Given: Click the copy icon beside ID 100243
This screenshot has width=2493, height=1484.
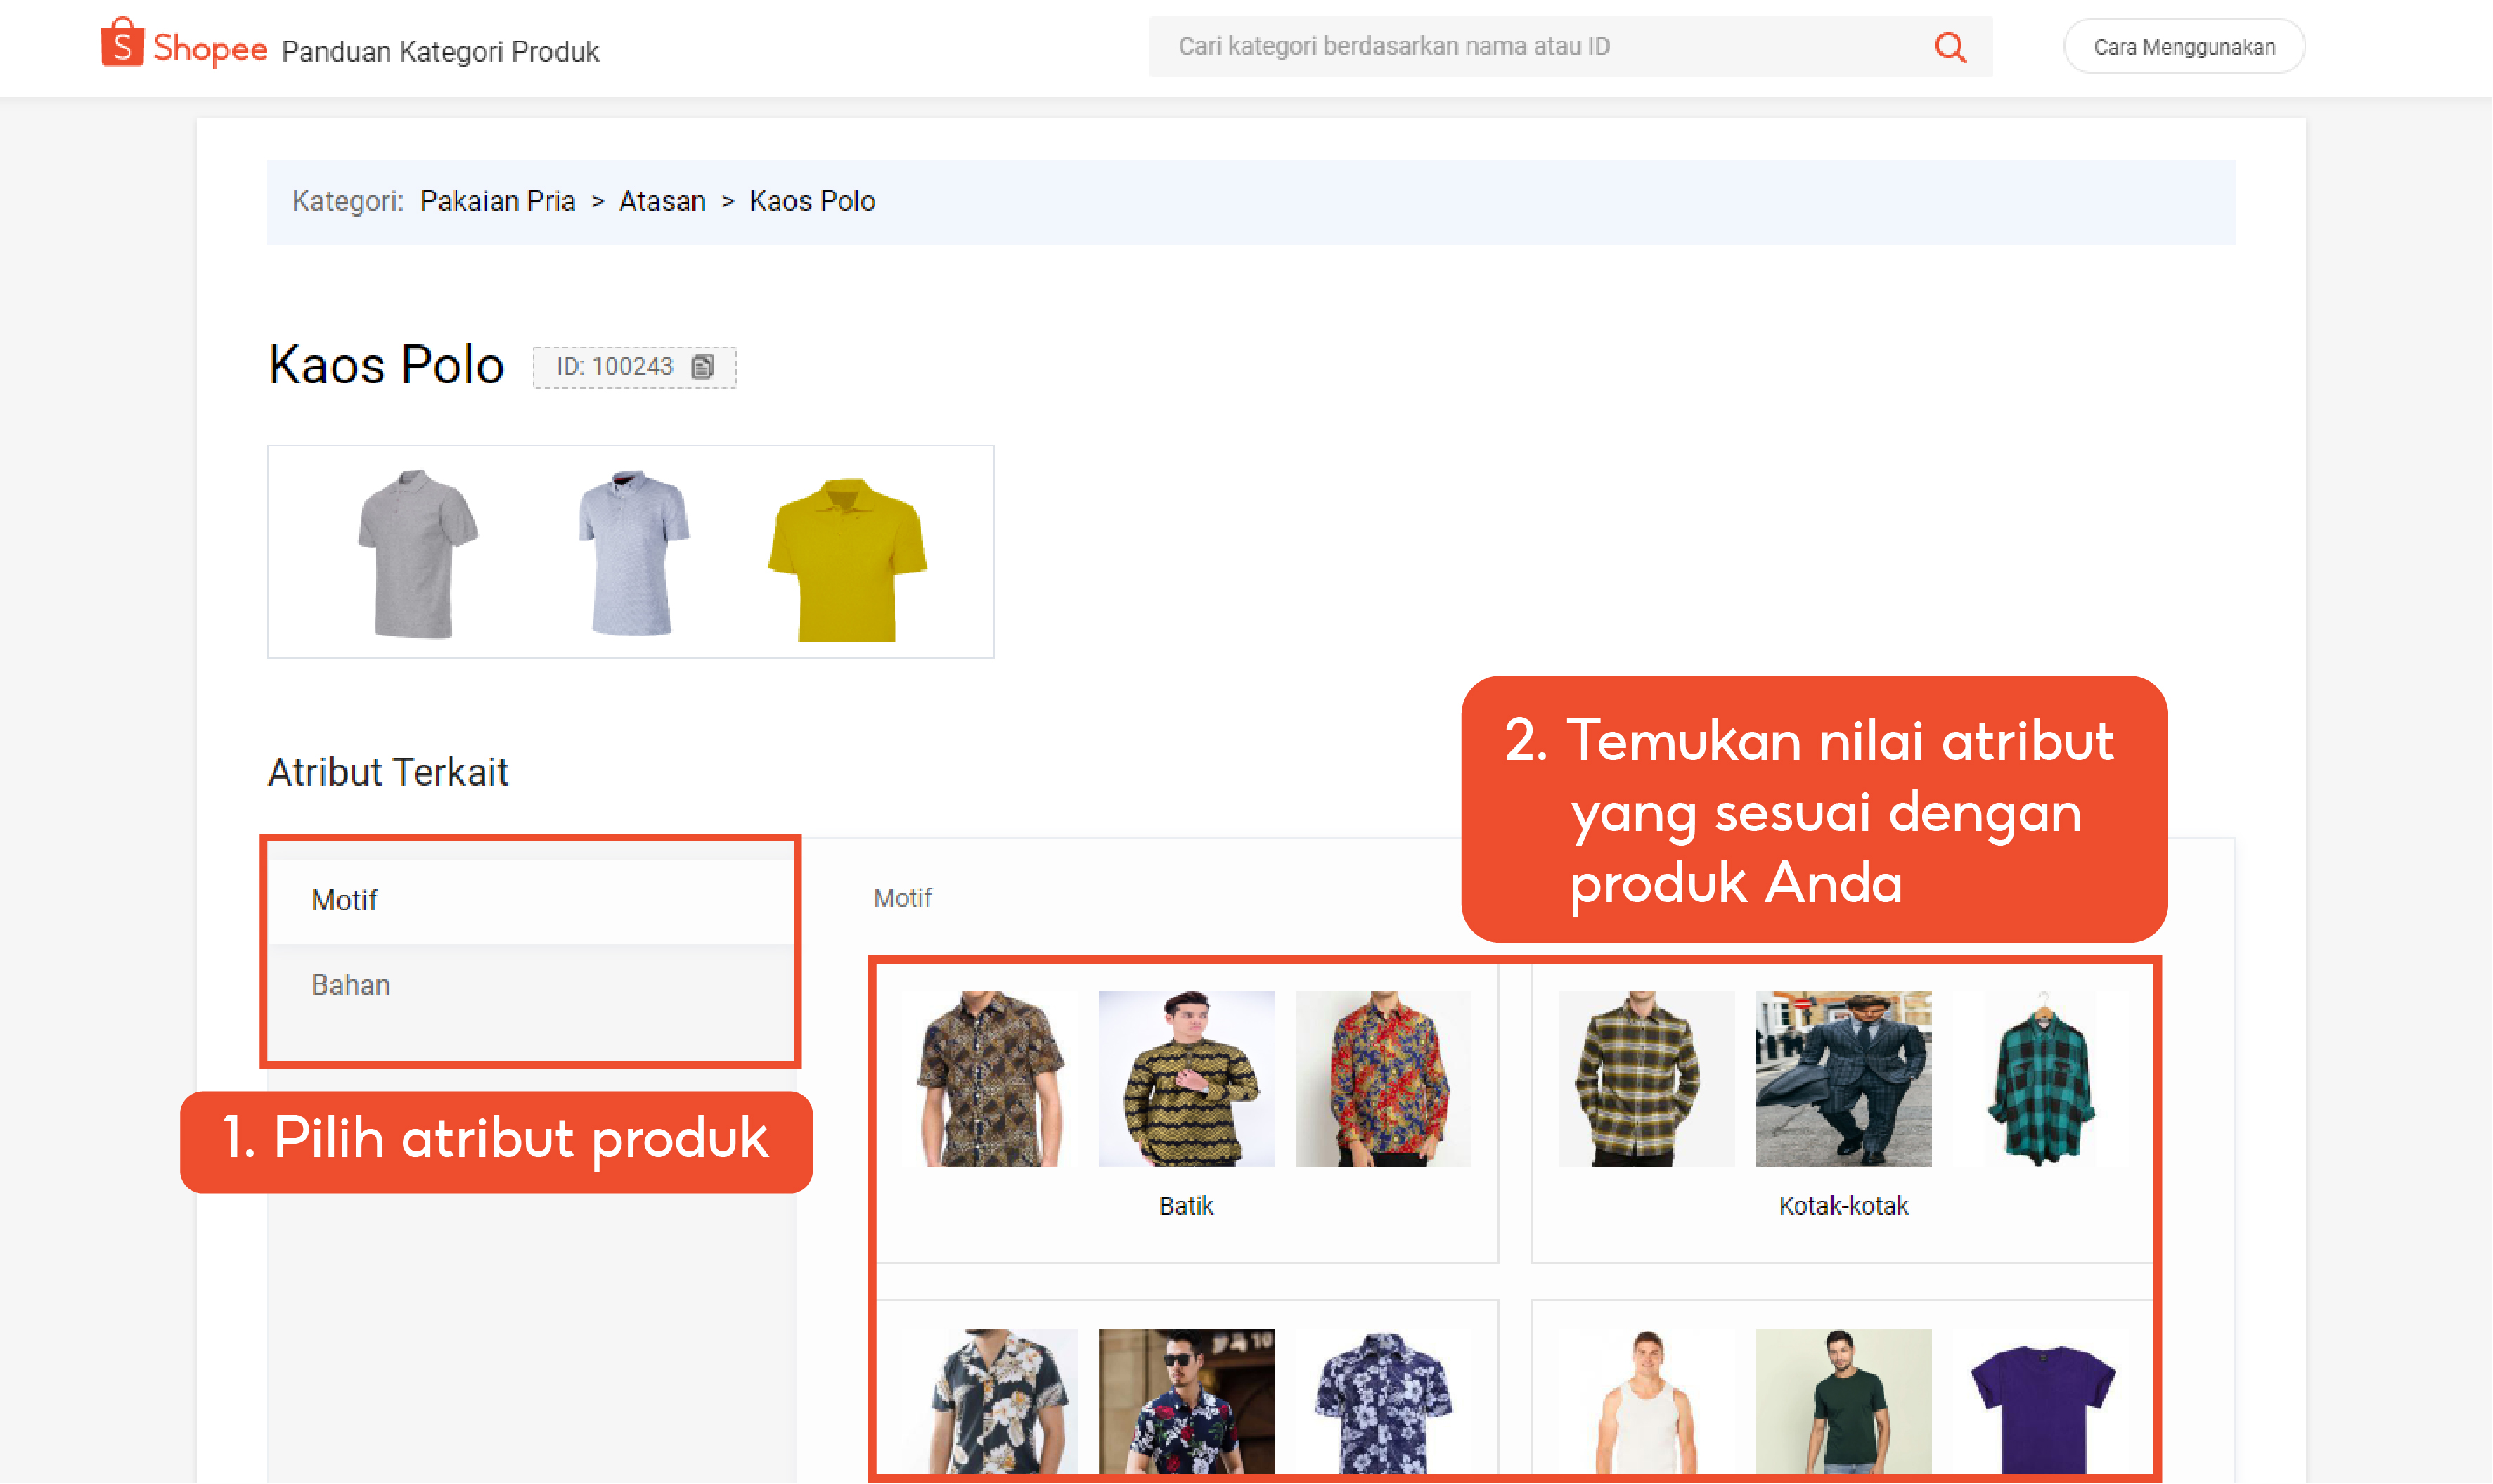Looking at the screenshot, I should click(x=703, y=366).
